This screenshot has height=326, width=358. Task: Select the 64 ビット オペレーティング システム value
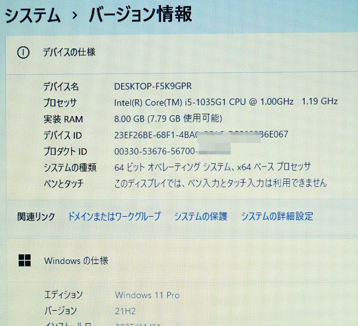[212, 167]
